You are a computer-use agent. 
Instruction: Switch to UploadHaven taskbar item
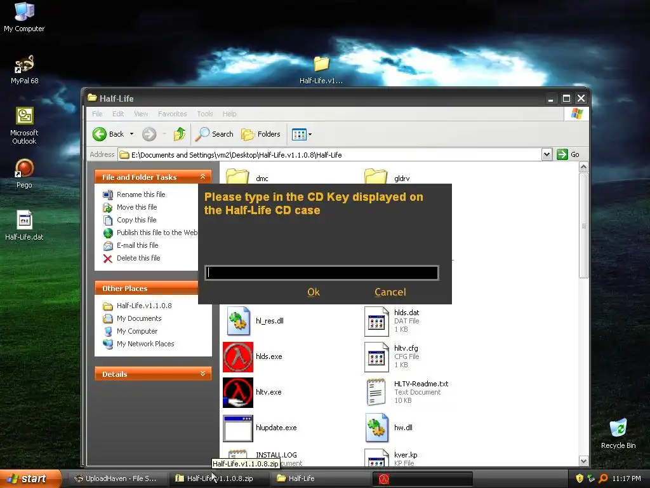point(116,478)
